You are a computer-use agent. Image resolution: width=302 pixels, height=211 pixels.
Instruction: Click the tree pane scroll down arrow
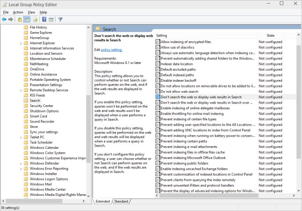pyautogui.click(x=88, y=196)
